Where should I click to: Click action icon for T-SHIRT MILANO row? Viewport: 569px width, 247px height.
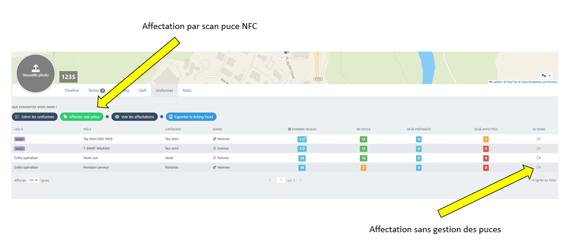[x=539, y=149]
